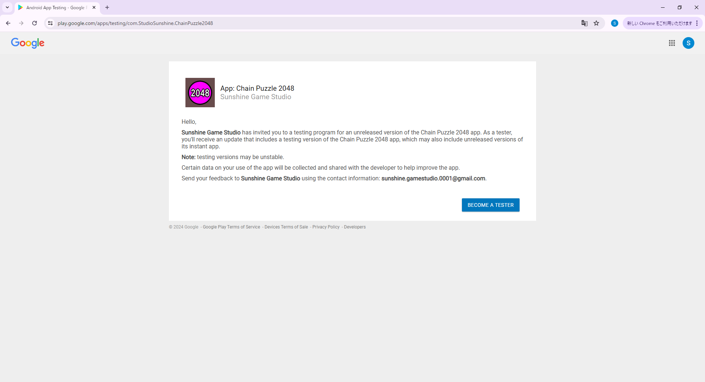
Task: Click the Chain Puzzle 2048 app icon
Action: coord(200,93)
